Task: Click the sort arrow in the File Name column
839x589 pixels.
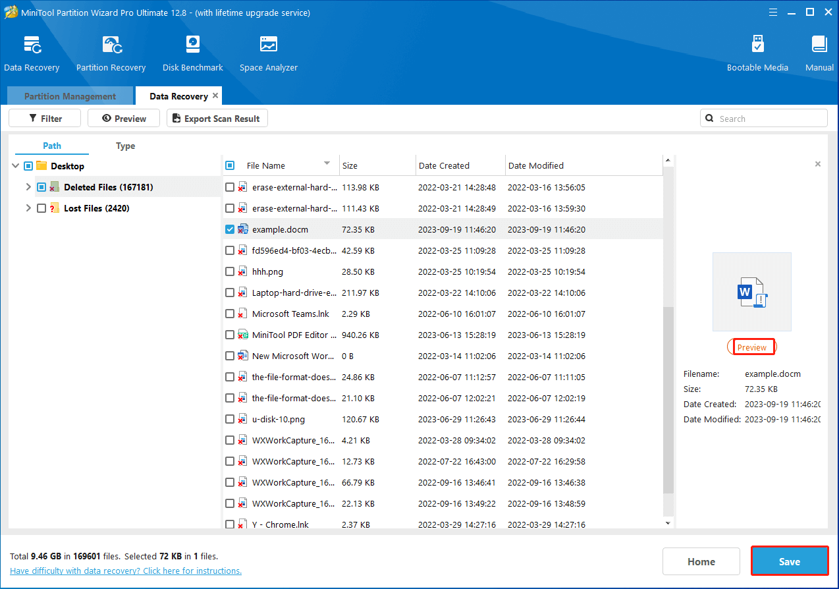Action: tap(327, 163)
